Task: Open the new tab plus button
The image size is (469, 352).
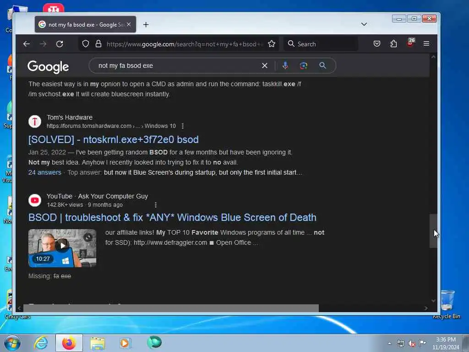Action: coord(146,25)
